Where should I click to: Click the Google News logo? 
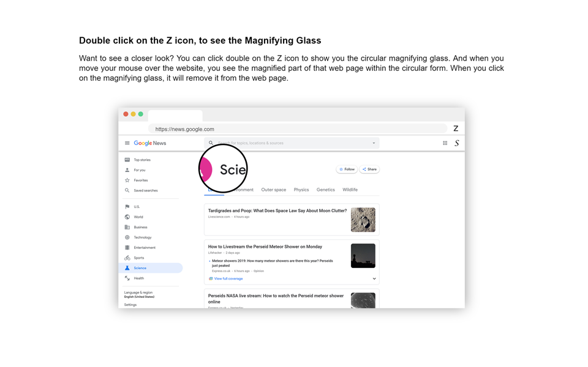click(149, 143)
